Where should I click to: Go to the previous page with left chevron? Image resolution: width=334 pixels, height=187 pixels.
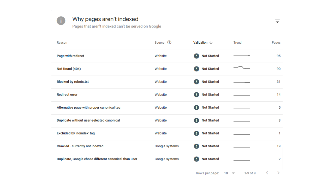(267, 173)
